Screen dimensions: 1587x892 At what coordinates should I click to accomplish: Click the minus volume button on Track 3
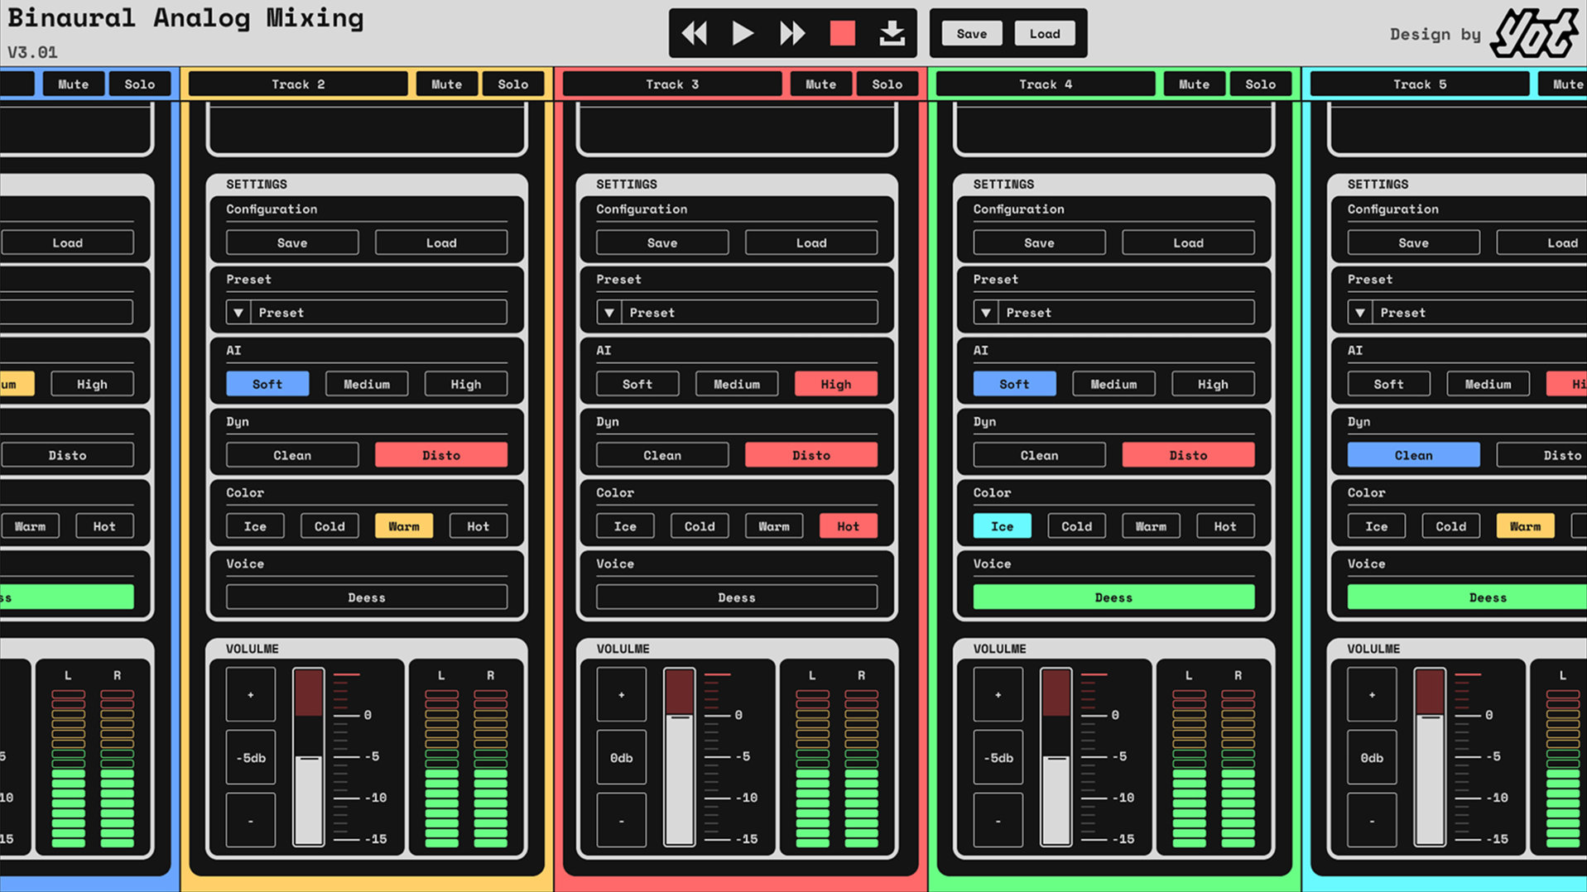click(x=621, y=820)
